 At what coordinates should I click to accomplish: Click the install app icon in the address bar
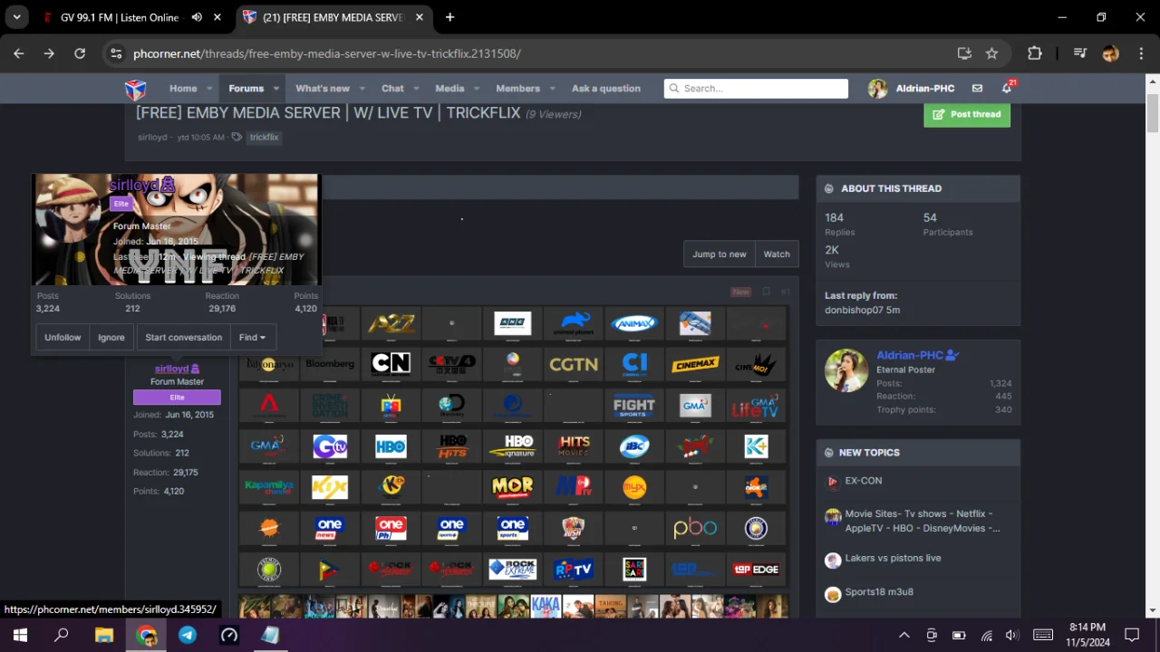click(x=964, y=53)
